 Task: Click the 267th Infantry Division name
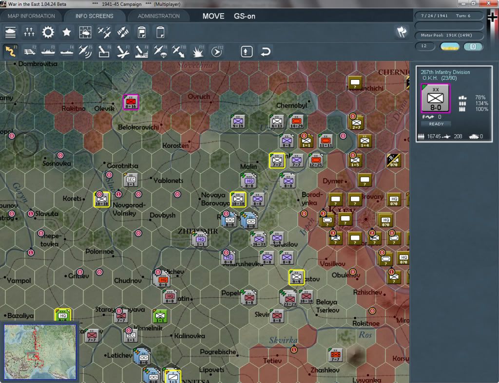tap(445, 72)
